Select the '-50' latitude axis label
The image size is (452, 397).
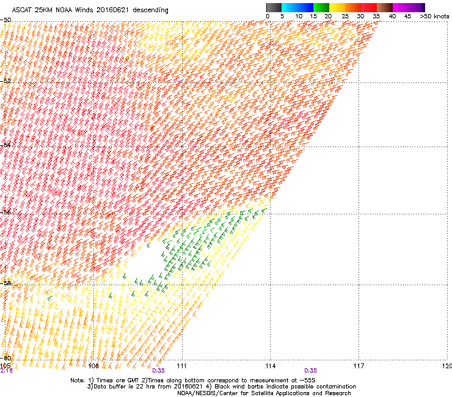click(x=5, y=20)
